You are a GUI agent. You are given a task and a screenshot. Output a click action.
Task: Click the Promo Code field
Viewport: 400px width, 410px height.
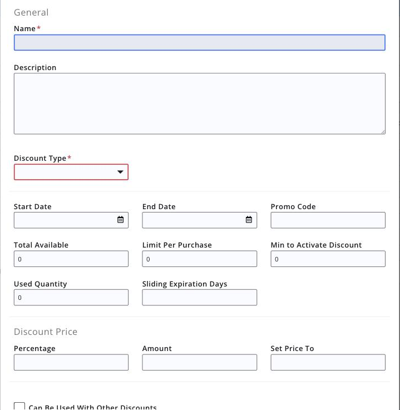(x=328, y=220)
